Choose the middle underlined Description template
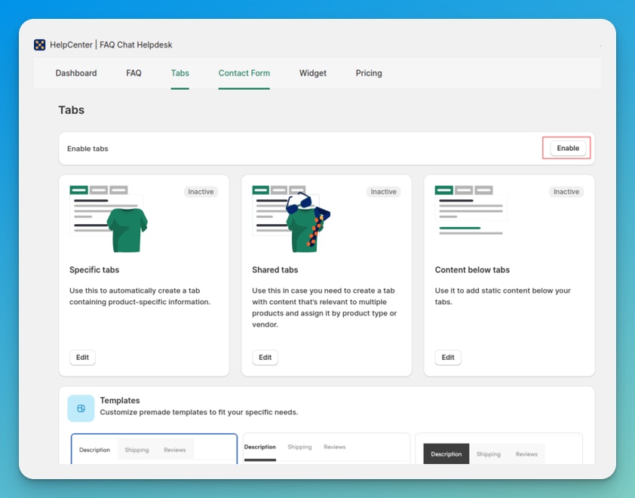This screenshot has height=498, width=635. coord(326,448)
